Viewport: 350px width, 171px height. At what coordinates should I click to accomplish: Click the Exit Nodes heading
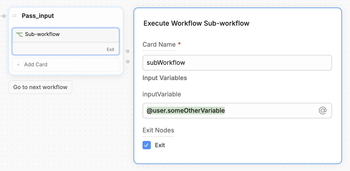158,130
